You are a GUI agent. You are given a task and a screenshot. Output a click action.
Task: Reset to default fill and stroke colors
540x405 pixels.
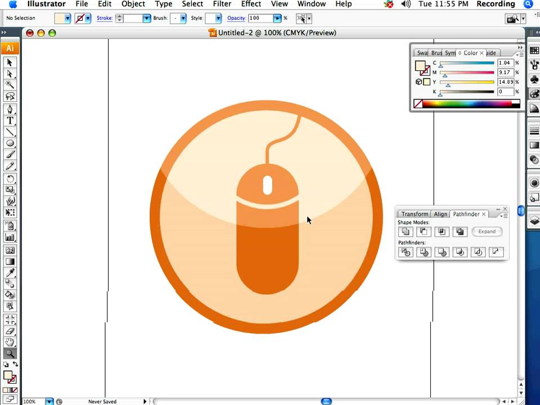(6, 365)
